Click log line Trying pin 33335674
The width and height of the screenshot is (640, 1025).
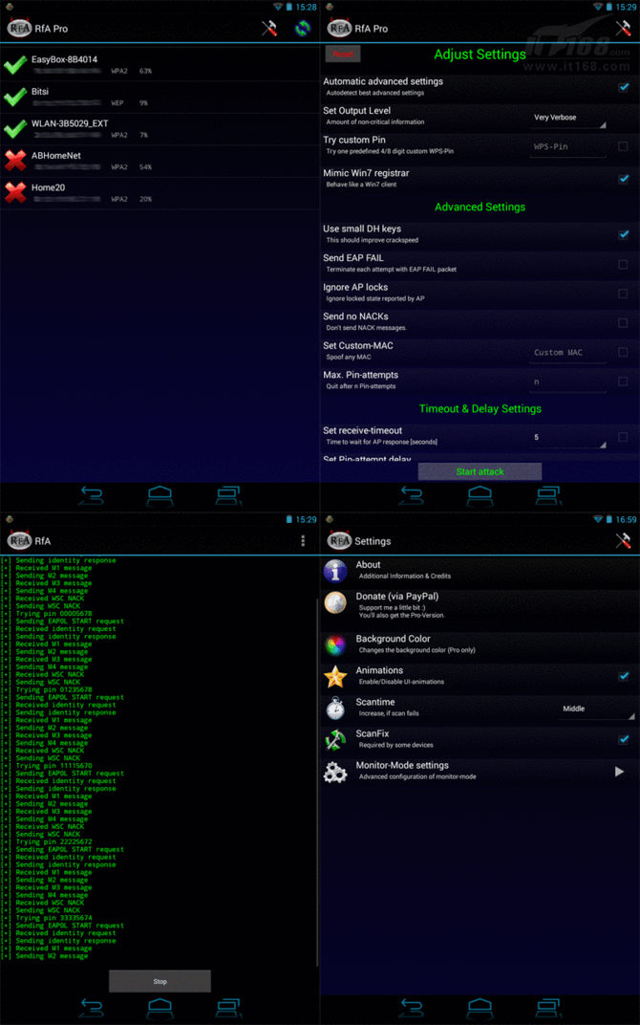click(47, 918)
